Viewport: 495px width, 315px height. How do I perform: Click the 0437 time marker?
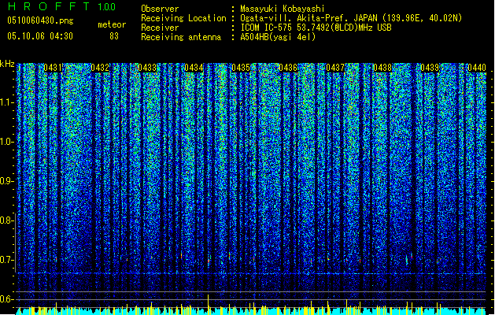(x=335, y=68)
